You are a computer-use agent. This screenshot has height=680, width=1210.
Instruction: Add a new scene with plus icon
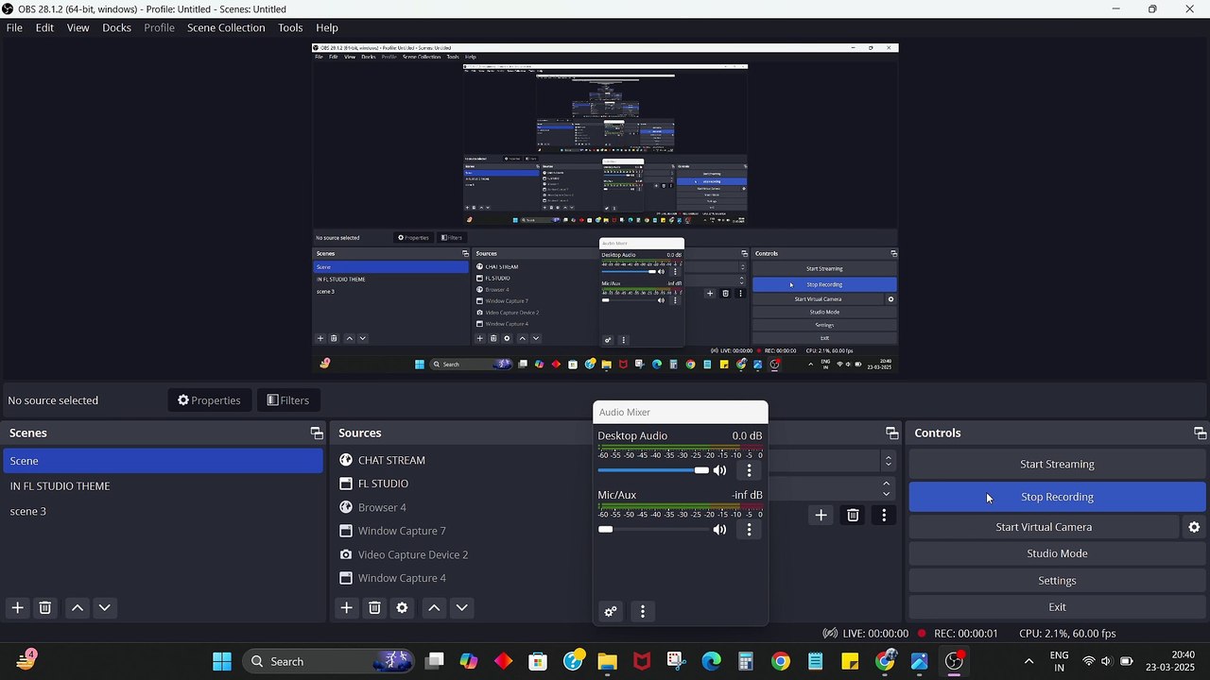pyautogui.click(x=17, y=607)
